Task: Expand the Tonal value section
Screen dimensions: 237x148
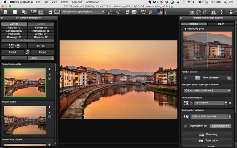Action: click(207, 141)
